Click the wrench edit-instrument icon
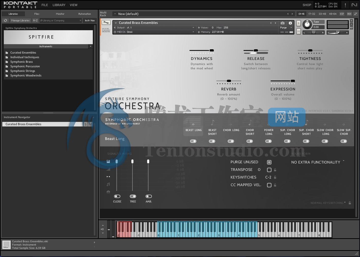This screenshot has width=360, height=257. 106,23
